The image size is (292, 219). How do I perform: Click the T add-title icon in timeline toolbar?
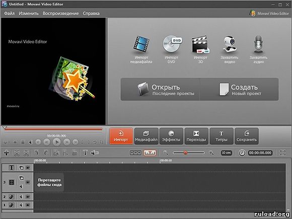click(85, 153)
